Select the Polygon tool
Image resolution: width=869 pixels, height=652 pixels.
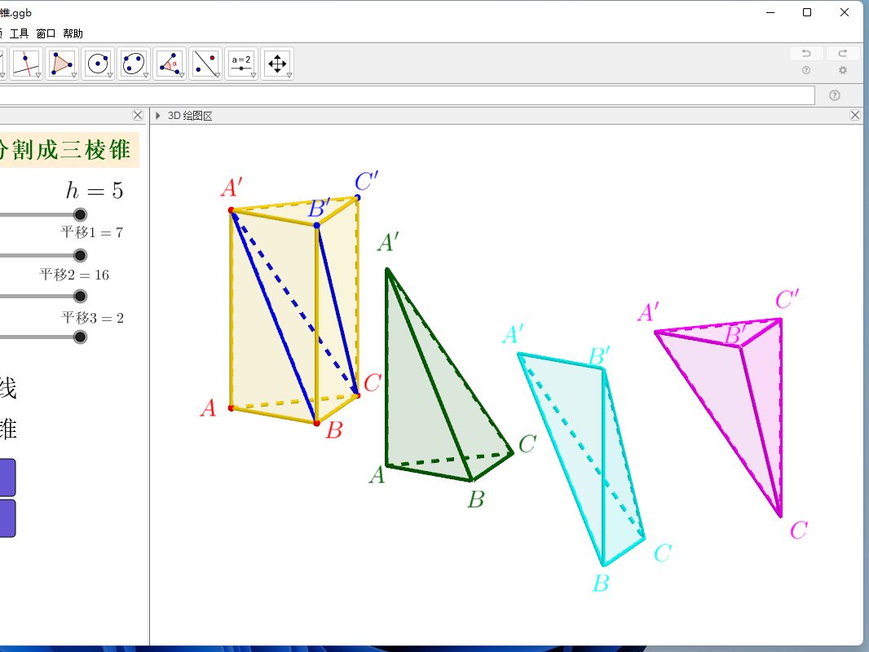61,64
